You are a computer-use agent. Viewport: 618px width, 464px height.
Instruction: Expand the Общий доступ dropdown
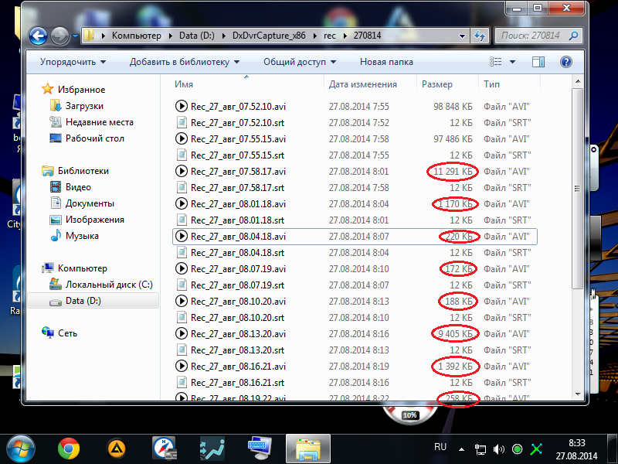click(x=299, y=62)
